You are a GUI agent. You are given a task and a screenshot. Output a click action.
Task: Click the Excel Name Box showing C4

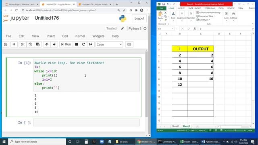point(166,29)
